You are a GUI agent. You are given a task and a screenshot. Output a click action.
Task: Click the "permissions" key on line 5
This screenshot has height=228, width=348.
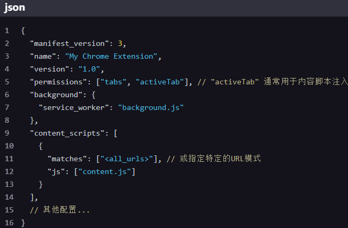click(58, 82)
